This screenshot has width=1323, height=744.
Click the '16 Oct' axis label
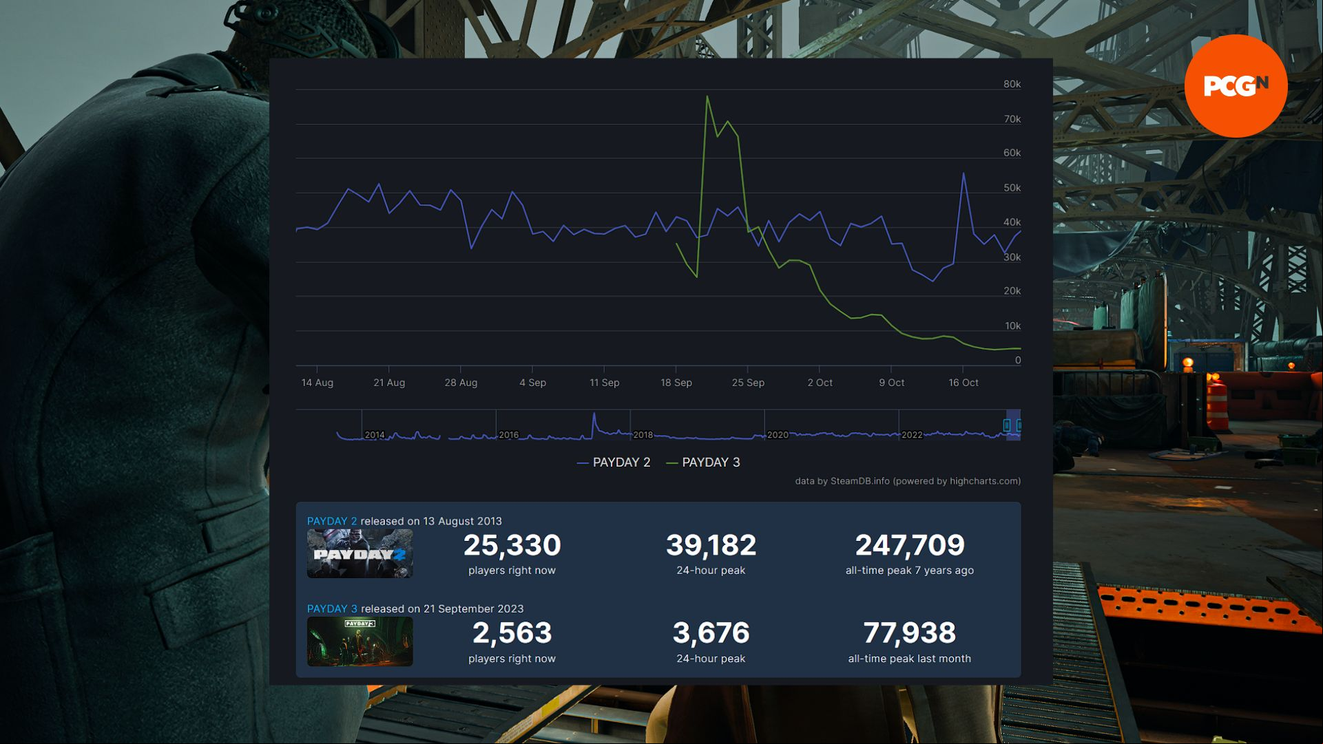pyautogui.click(x=963, y=383)
